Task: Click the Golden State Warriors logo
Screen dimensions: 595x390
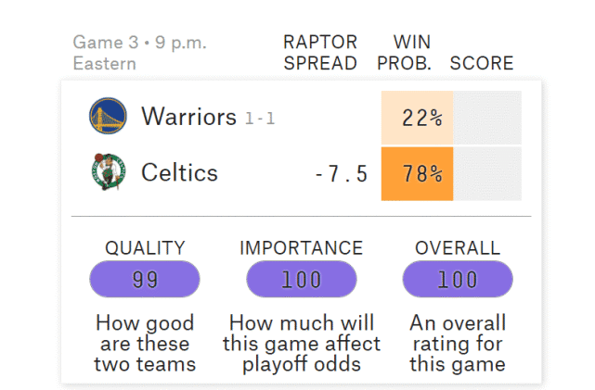Action: [x=108, y=116]
